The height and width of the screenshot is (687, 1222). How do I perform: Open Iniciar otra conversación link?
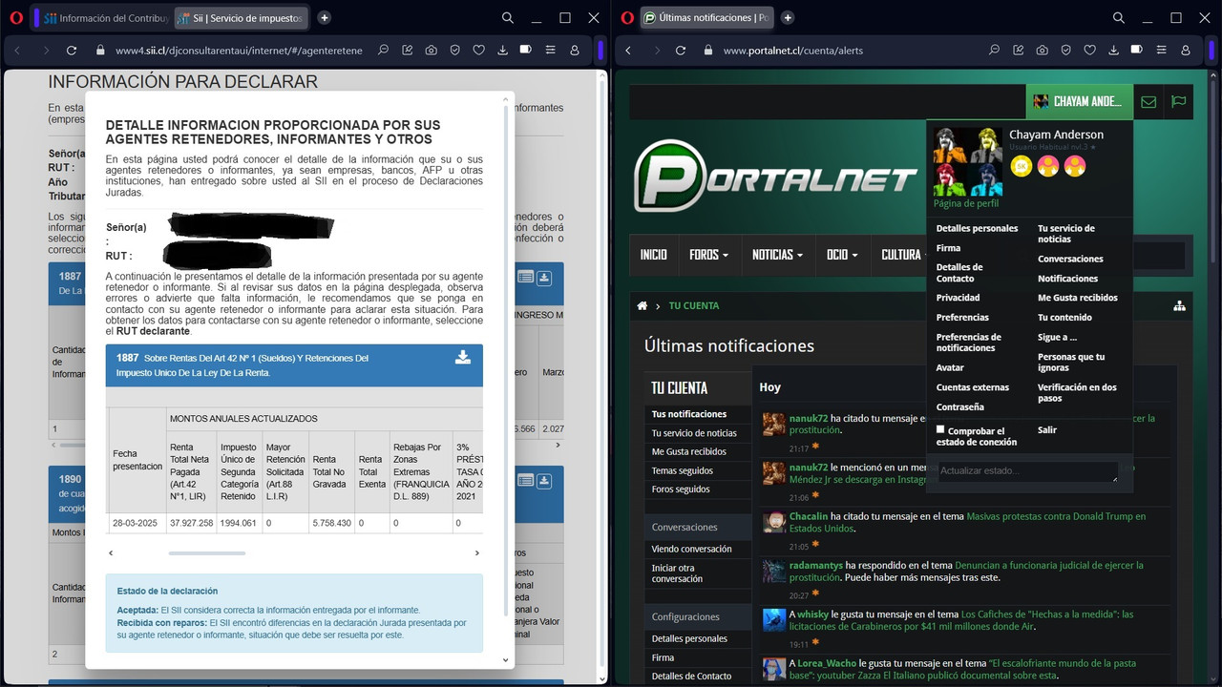(x=677, y=573)
